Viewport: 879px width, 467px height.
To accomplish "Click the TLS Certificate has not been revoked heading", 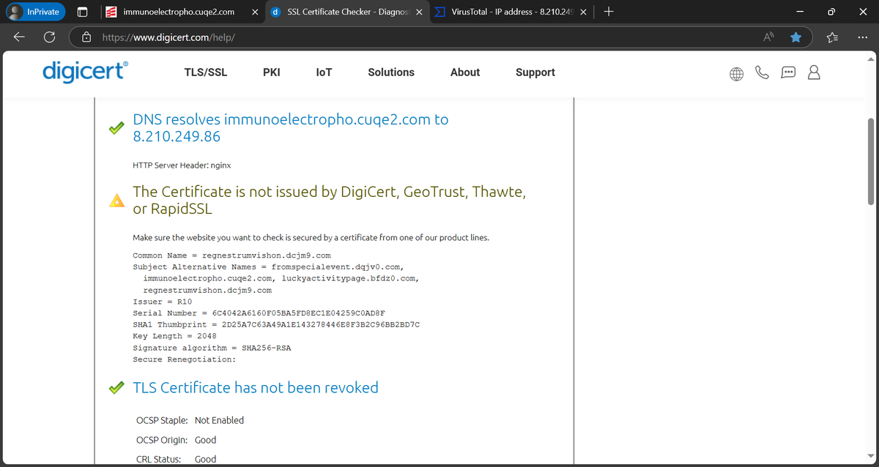I will 256,388.
